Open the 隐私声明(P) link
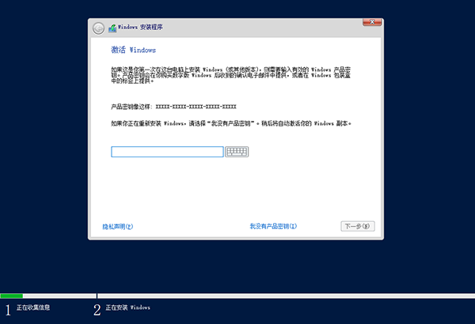The height and width of the screenshot is (324, 475). 117,226
